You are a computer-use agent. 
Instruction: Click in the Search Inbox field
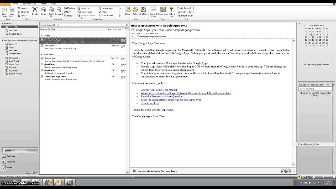[x=82, y=25]
